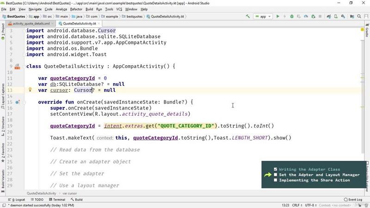Open the File menu

[x=4, y=9]
